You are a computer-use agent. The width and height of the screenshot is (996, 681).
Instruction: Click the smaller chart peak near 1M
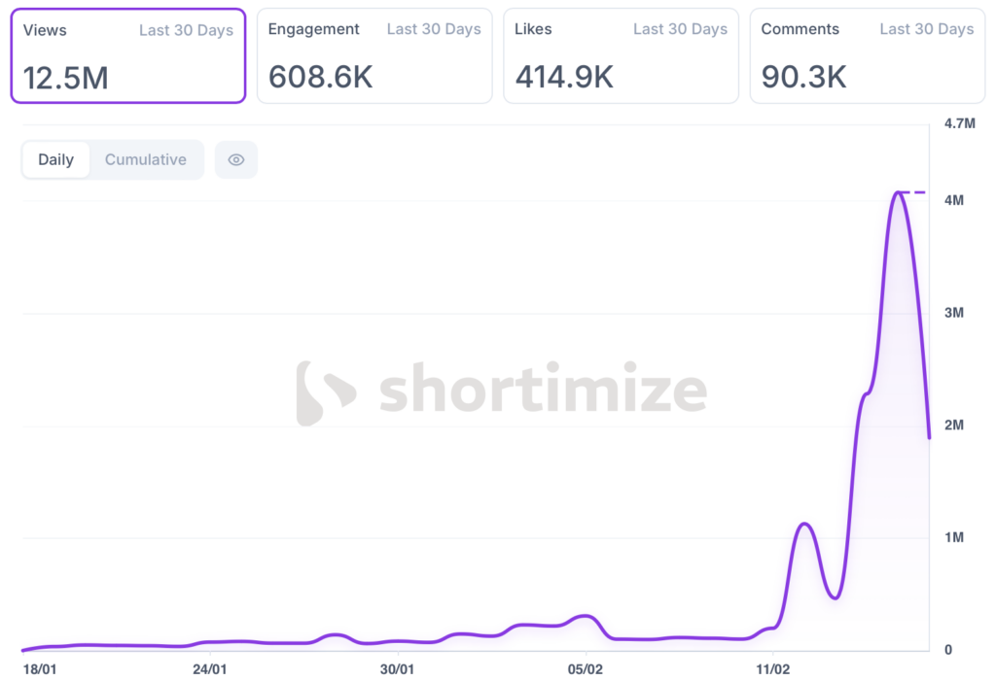coord(805,525)
